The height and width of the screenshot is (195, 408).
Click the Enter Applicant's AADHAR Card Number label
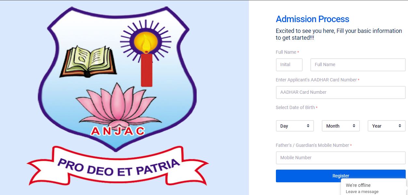click(x=316, y=80)
